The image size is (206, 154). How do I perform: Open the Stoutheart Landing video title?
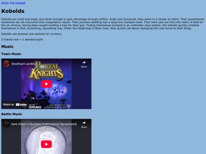coord(23,64)
